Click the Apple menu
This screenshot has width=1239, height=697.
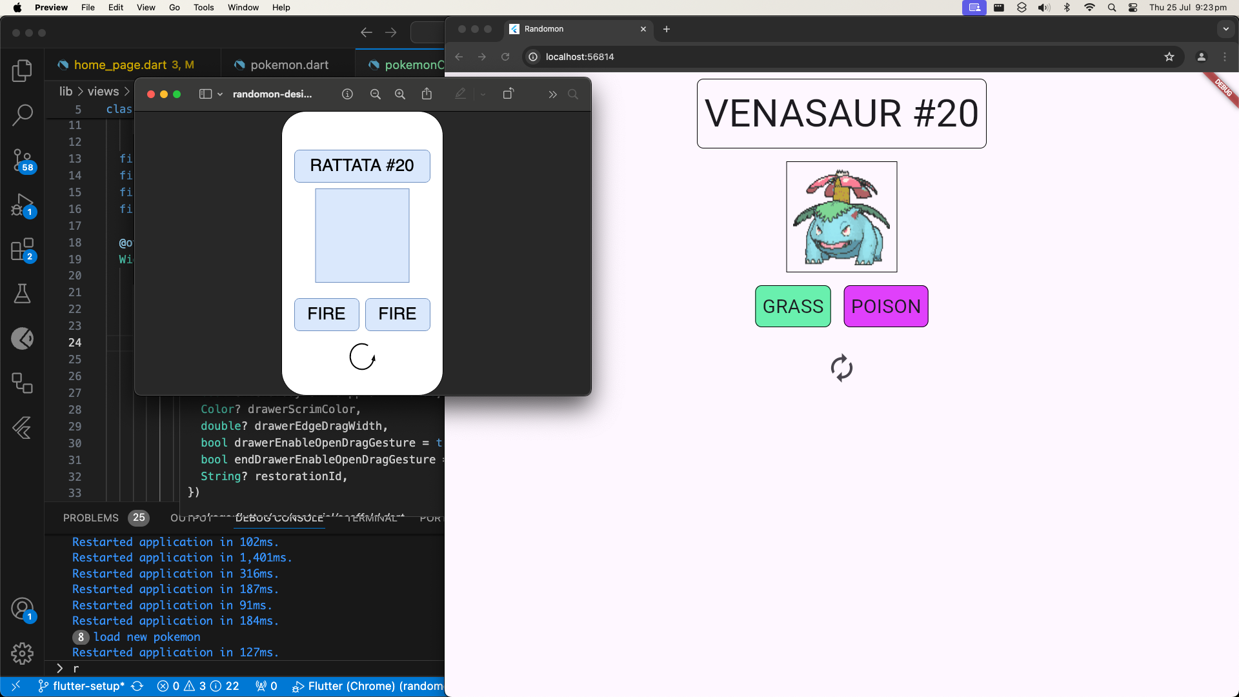coord(17,8)
